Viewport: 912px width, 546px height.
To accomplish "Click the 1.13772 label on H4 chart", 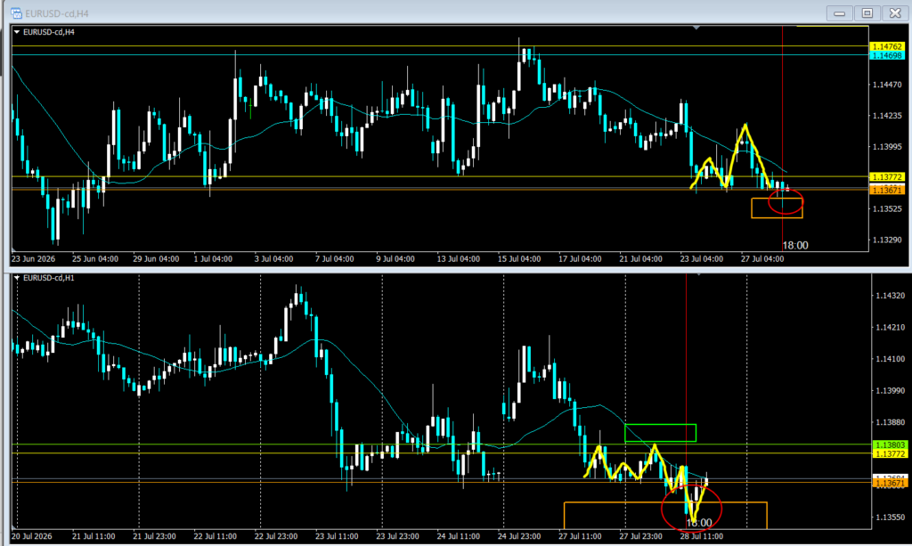I will click(x=887, y=176).
